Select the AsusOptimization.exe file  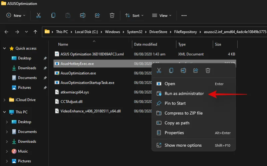78,73
